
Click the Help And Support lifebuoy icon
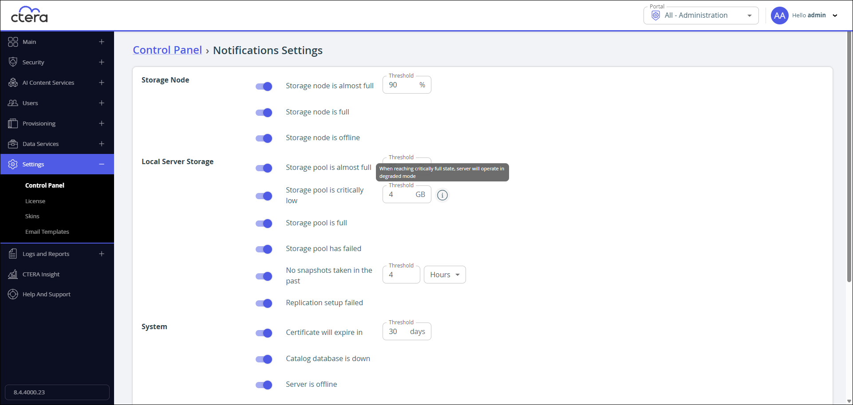[x=13, y=294]
